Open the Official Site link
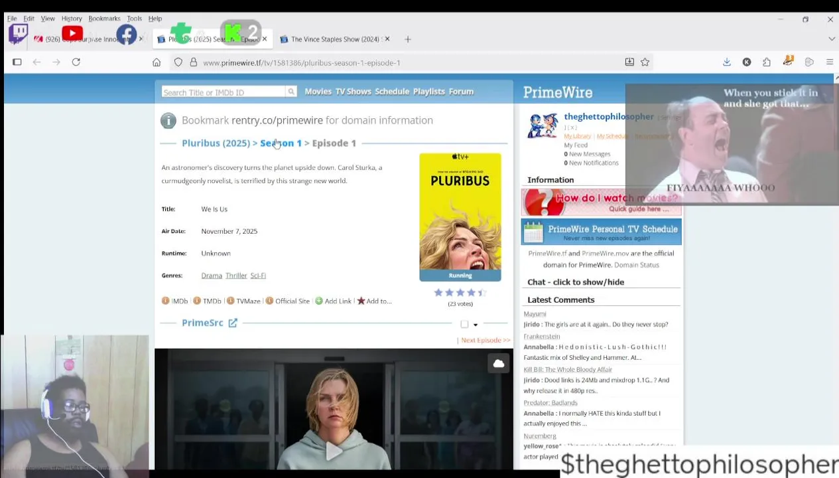839x478 pixels. (x=288, y=301)
